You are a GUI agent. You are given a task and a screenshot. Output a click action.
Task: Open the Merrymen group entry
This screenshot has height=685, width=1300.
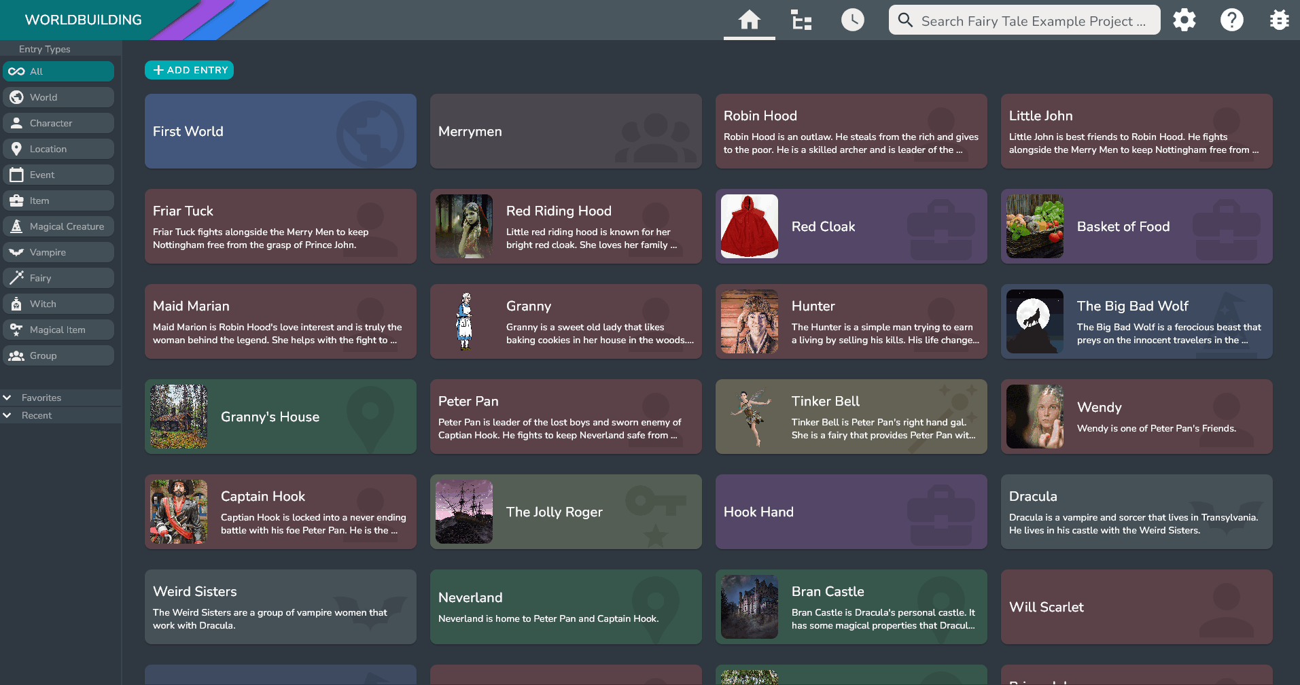pyautogui.click(x=566, y=131)
